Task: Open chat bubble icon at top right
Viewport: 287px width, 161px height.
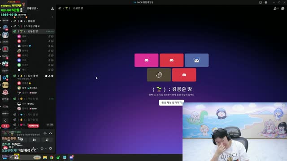Action: click(283, 8)
